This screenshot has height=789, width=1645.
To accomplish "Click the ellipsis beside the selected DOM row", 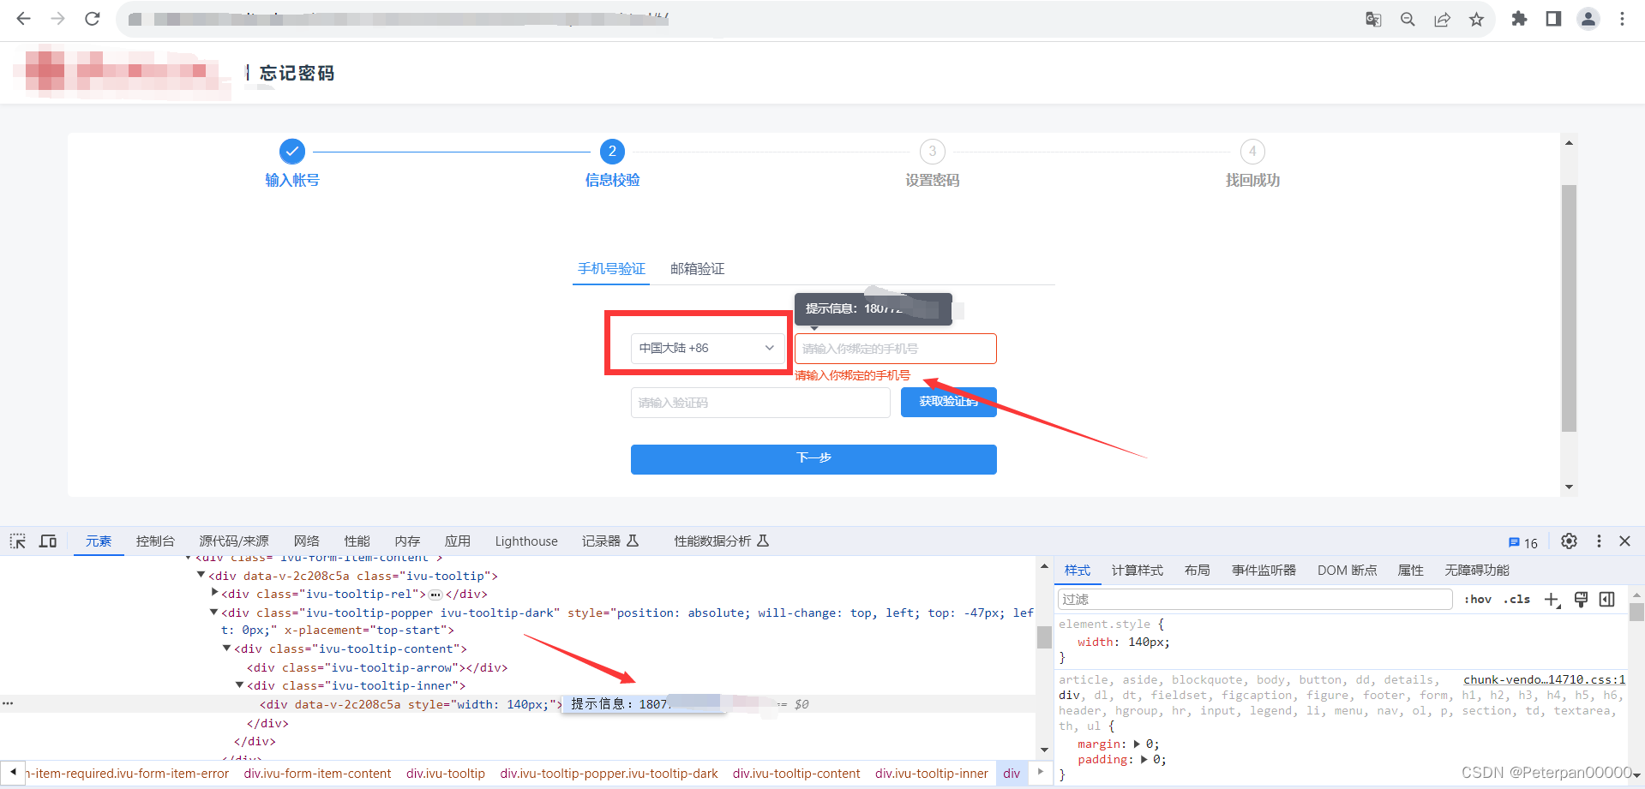I will (x=8, y=703).
